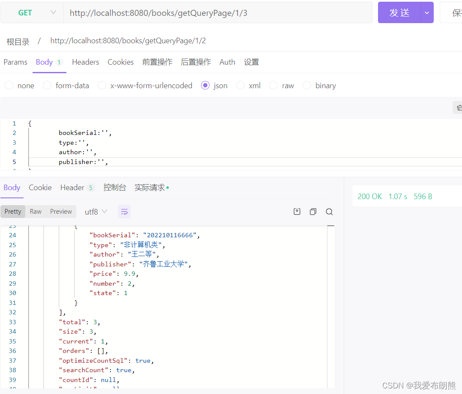Copy the response body content
462x394 pixels.
point(313,211)
